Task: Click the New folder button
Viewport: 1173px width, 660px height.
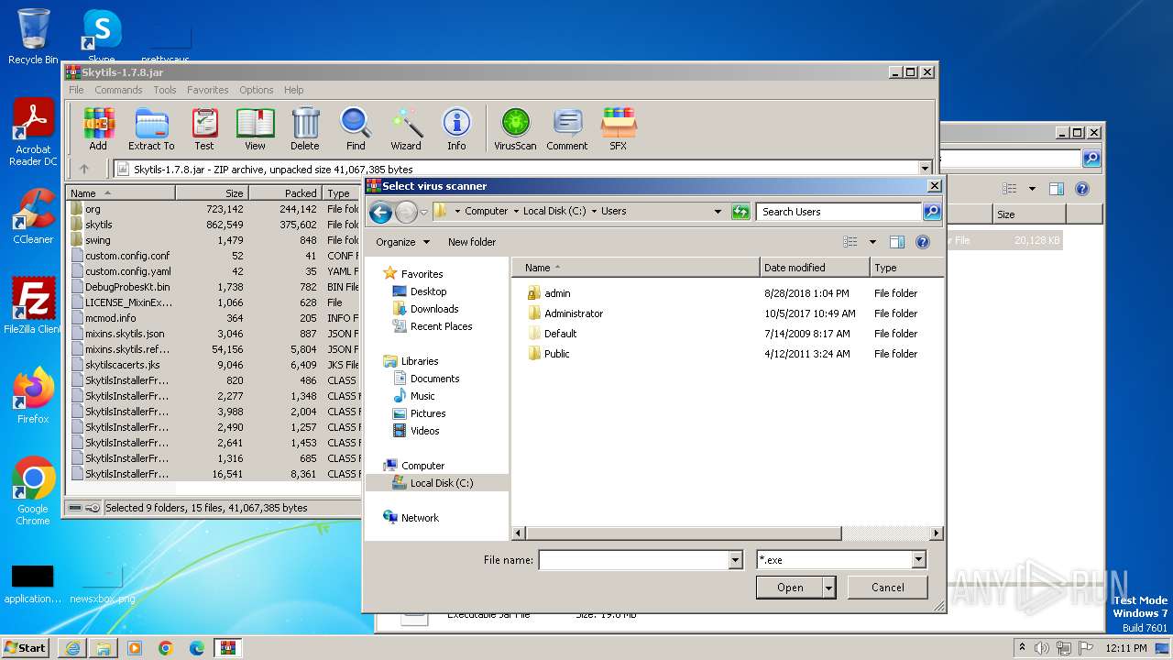Action: tap(472, 242)
